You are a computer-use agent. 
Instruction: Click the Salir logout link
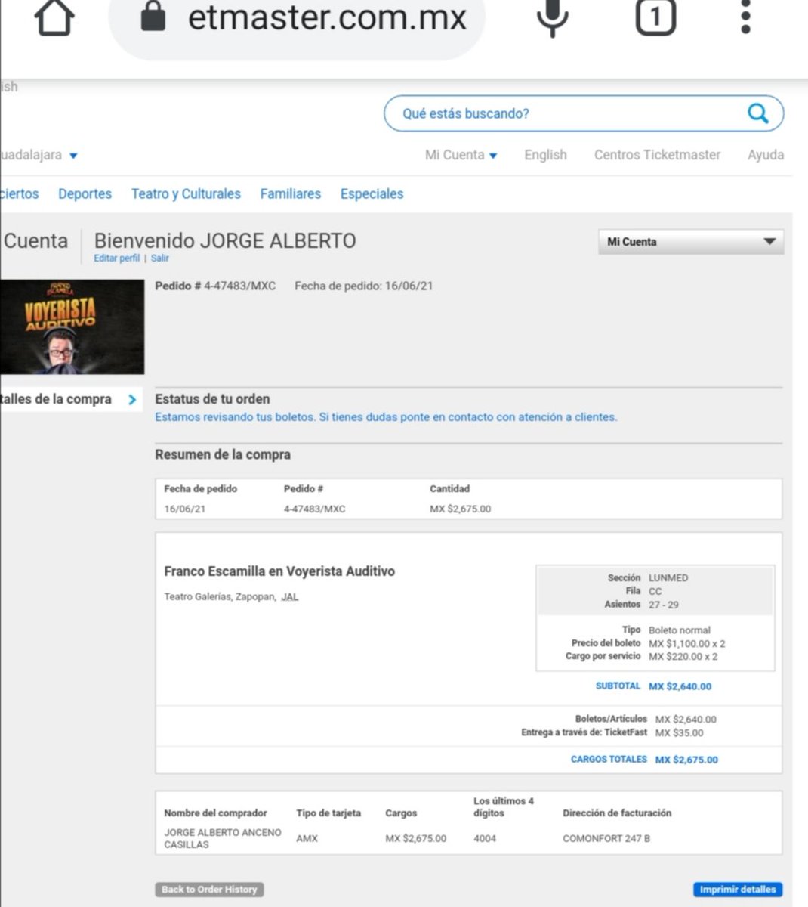[x=160, y=258]
